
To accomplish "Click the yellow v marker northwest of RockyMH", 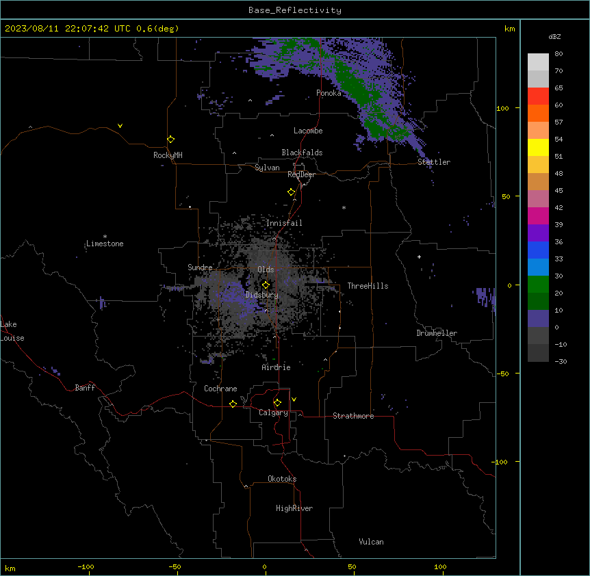I will (120, 126).
